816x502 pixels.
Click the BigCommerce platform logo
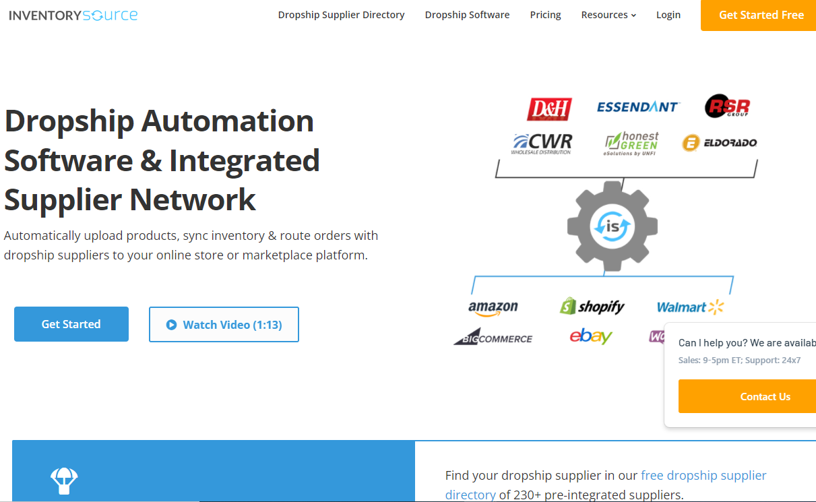(x=493, y=338)
